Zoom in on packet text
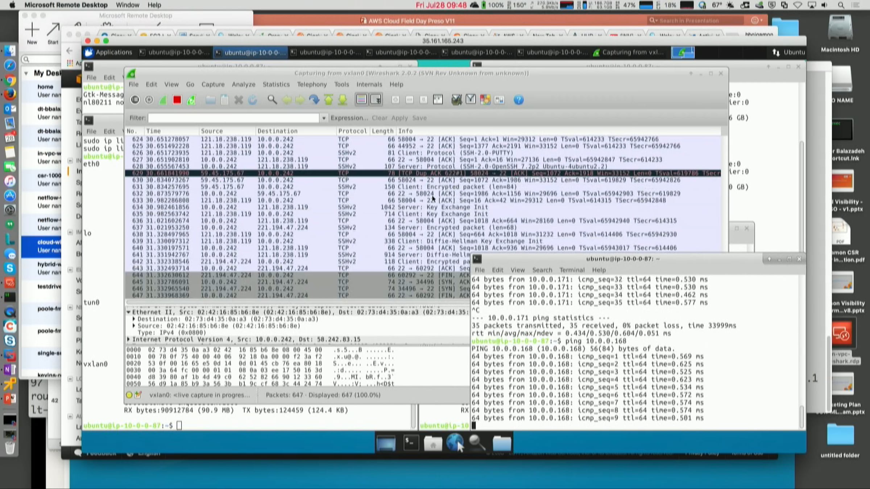This screenshot has height=489, width=870. click(395, 100)
